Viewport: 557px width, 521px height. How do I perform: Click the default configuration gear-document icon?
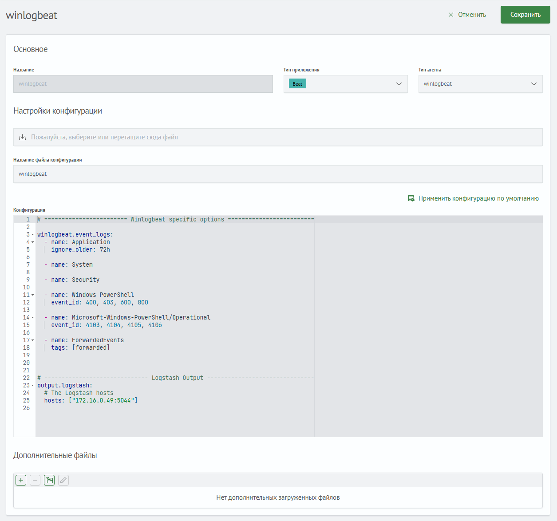click(411, 198)
